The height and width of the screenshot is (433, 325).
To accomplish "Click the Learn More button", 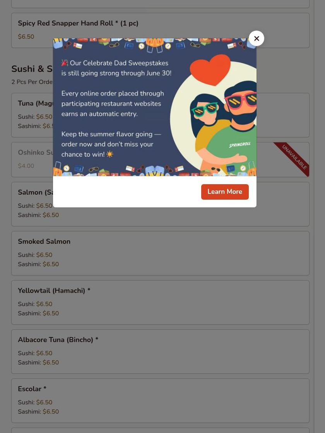I will [225, 192].
